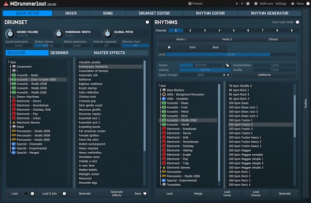Click Percussion - Studio 2008 bongo icon
Screen dimensions: 311x203
point(13,131)
